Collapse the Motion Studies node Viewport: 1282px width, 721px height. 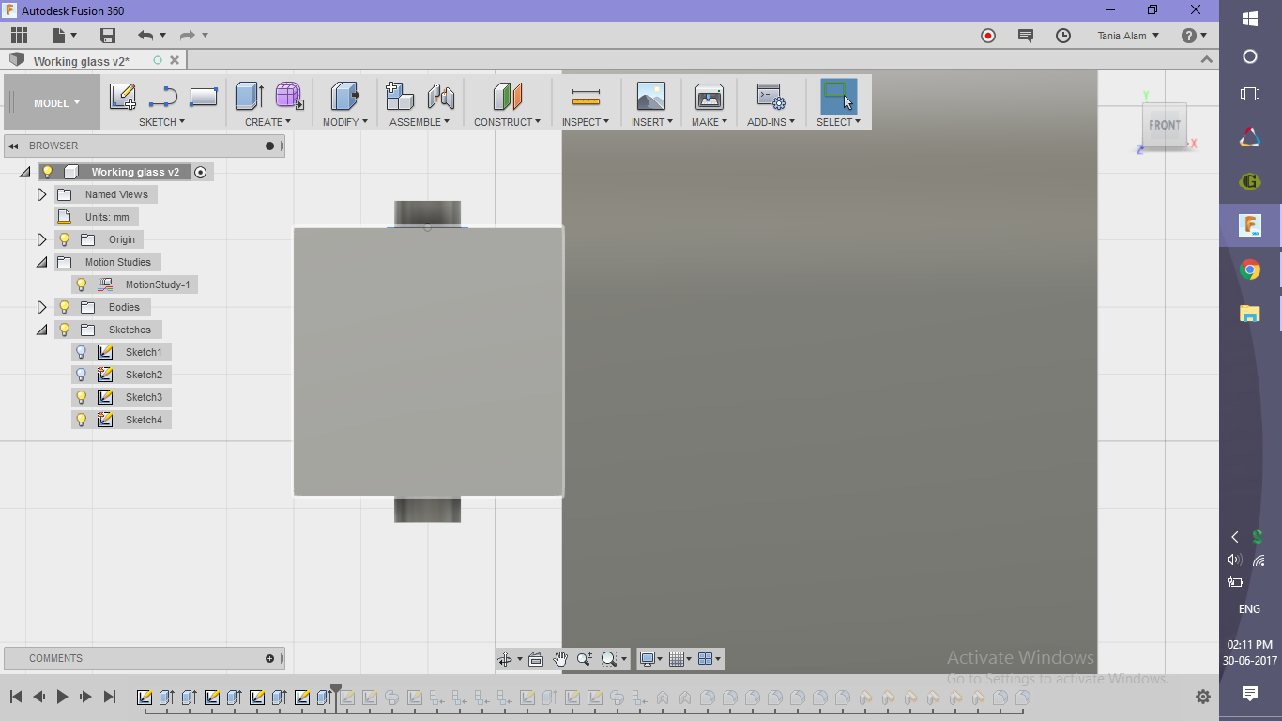point(41,262)
